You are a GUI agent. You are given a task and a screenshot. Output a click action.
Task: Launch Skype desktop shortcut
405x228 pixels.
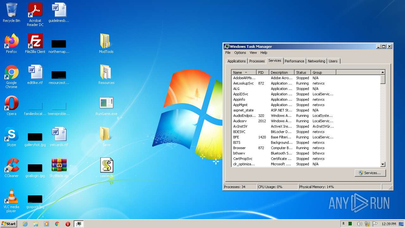tap(11, 137)
